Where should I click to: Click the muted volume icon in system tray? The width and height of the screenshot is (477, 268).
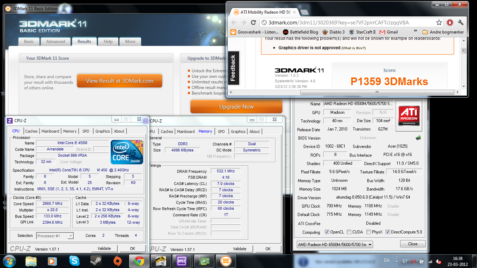439,261
